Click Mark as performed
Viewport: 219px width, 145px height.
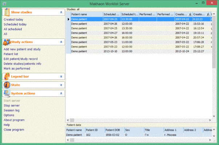point(17,69)
